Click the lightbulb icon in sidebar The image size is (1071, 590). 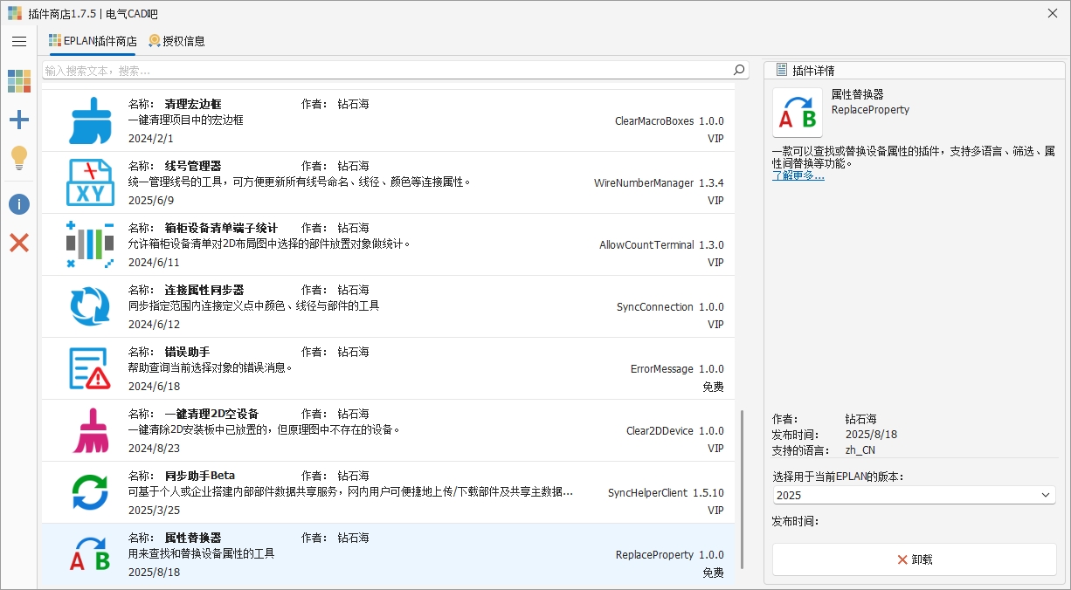[19, 159]
